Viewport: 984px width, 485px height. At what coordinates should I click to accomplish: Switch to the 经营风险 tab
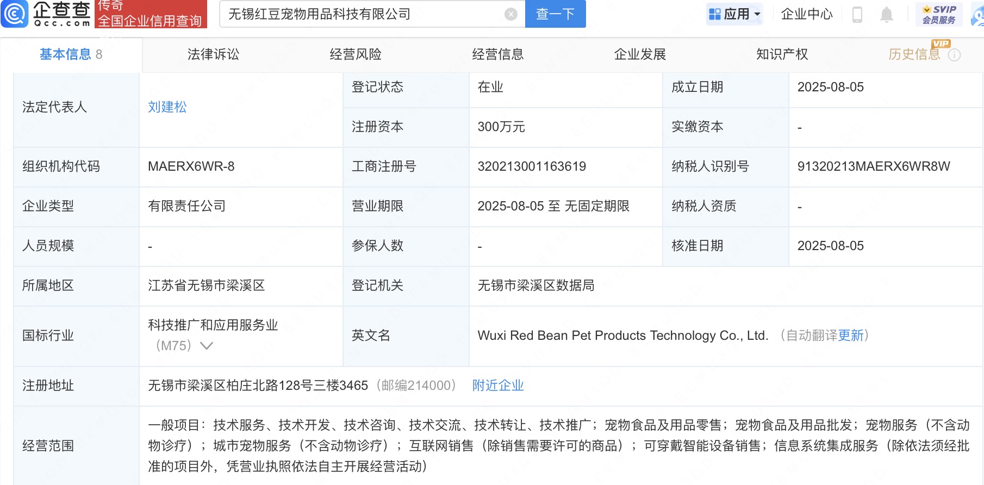pos(356,54)
